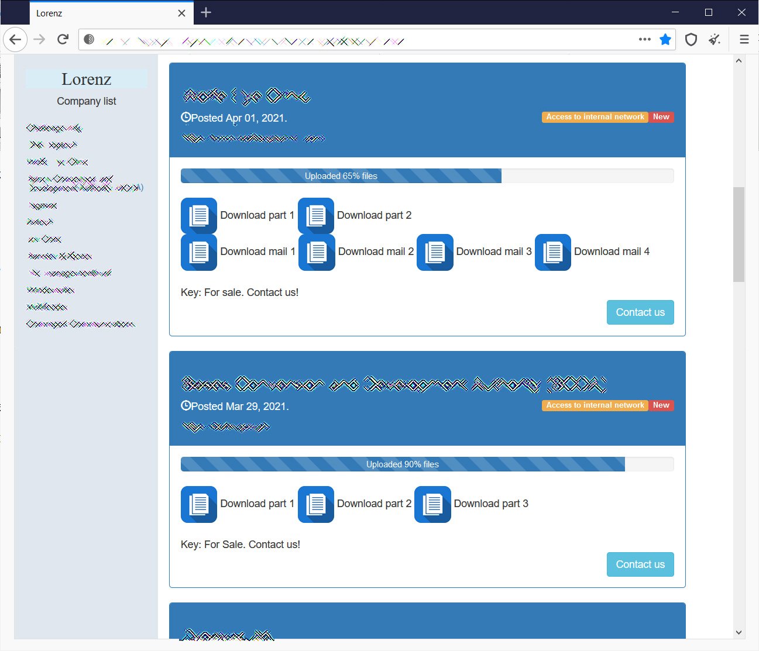Open Download part 2 file in Apr 01 post
Image resolution: width=759 pixels, height=651 pixels.
click(x=316, y=216)
